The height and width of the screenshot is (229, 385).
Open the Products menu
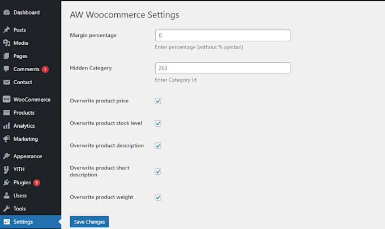31,113
